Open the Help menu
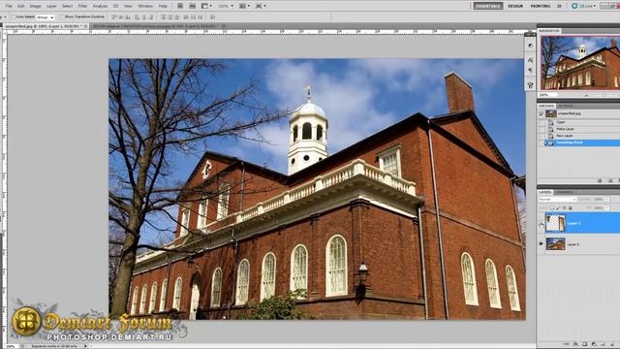 tap(163, 6)
